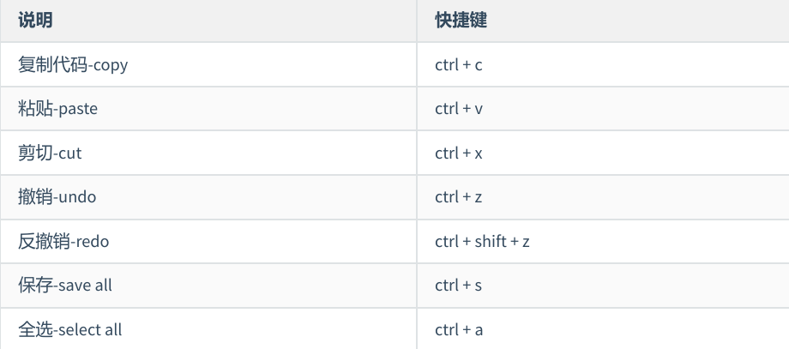The height and width of the screenshot is (349, 789).
Task: Select the 复制代码-copy cell
Action: (73, 64)
